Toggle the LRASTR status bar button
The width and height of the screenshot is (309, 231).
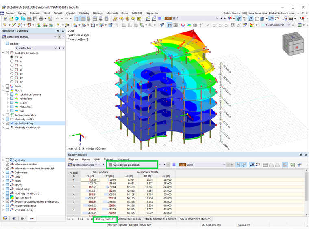(x=133, y=225)
